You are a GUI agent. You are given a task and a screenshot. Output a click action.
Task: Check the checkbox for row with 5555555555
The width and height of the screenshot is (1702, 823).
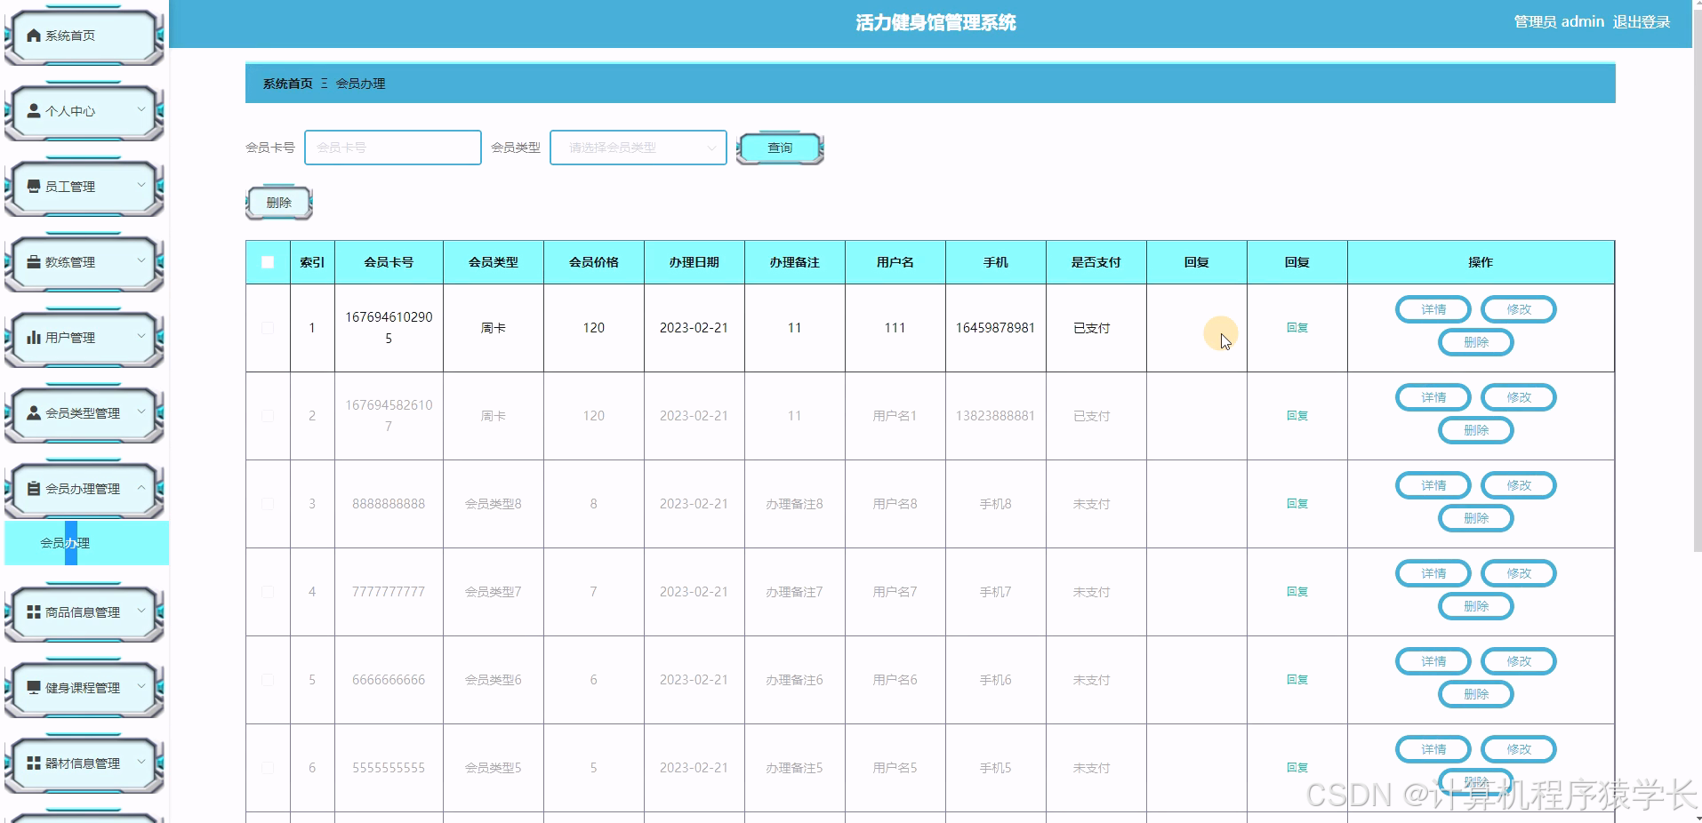[268, 768]
